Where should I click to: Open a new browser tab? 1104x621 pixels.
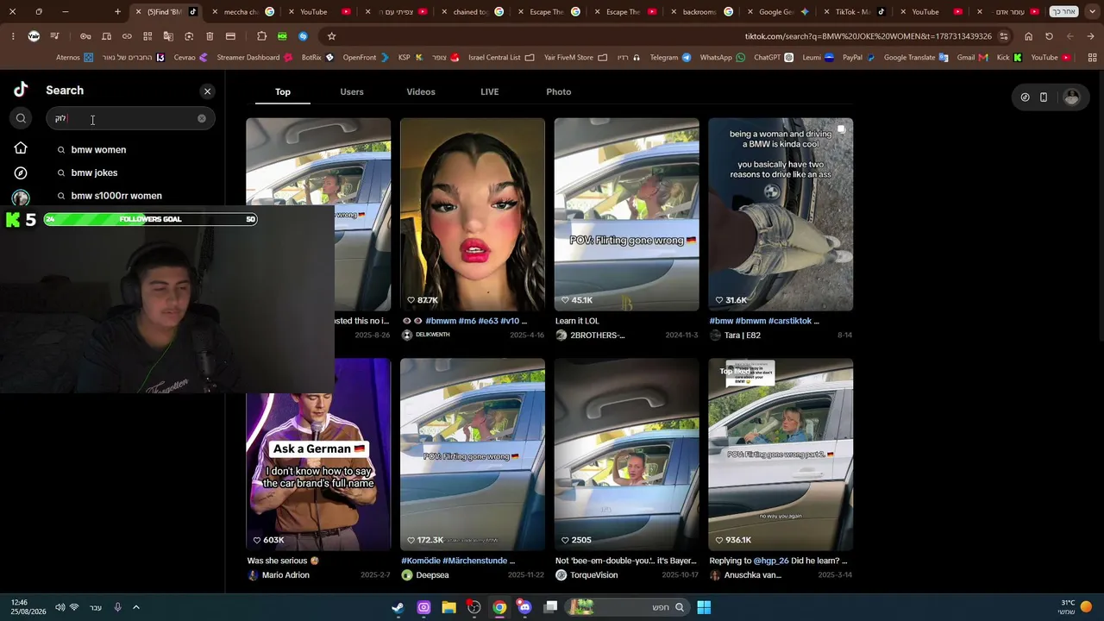tap(117, 12)
